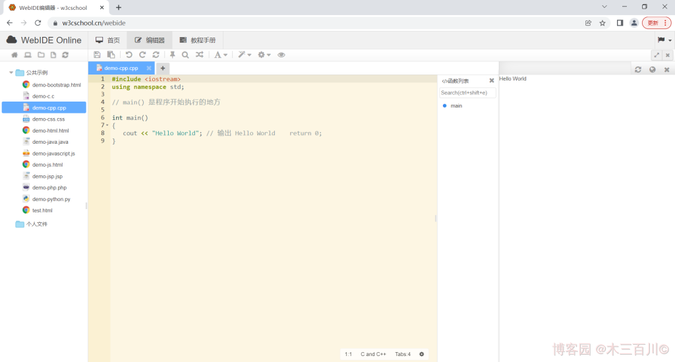Toggle preview with the eye icon
The width and height of the screenshot is (675, 362).
[x=281, y=55]
